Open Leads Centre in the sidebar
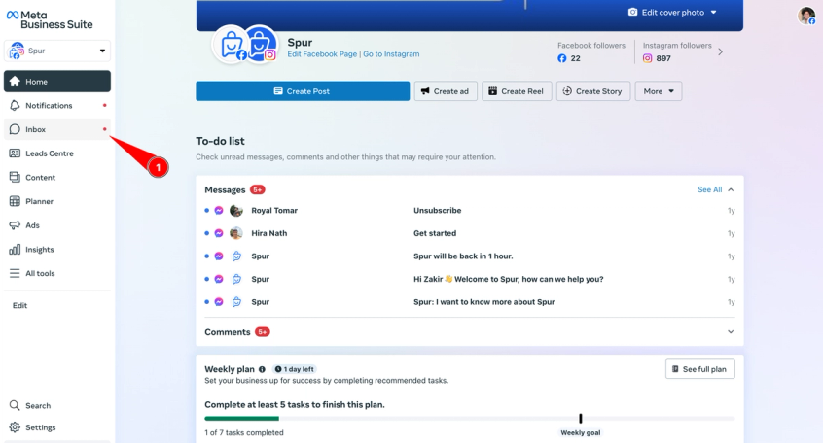Viewport: 823px width, 443px height. [x=57, y=153]
